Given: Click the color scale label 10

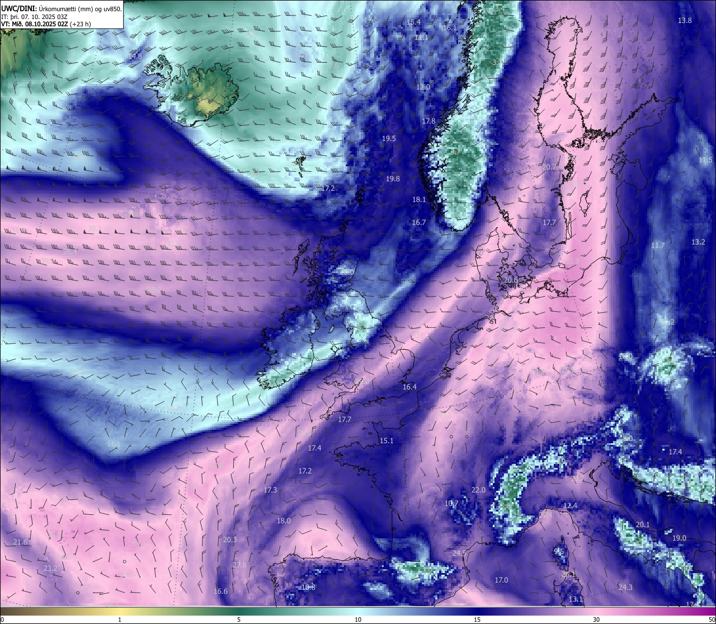Looking at the screenshot, I should [358, 620].
